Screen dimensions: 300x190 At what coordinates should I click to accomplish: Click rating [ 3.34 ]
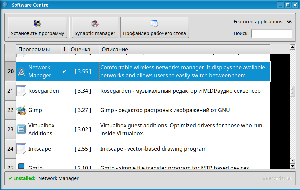coord(83,91)
